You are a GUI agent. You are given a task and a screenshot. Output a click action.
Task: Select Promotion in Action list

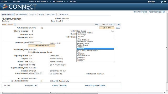tap(95, 49)
